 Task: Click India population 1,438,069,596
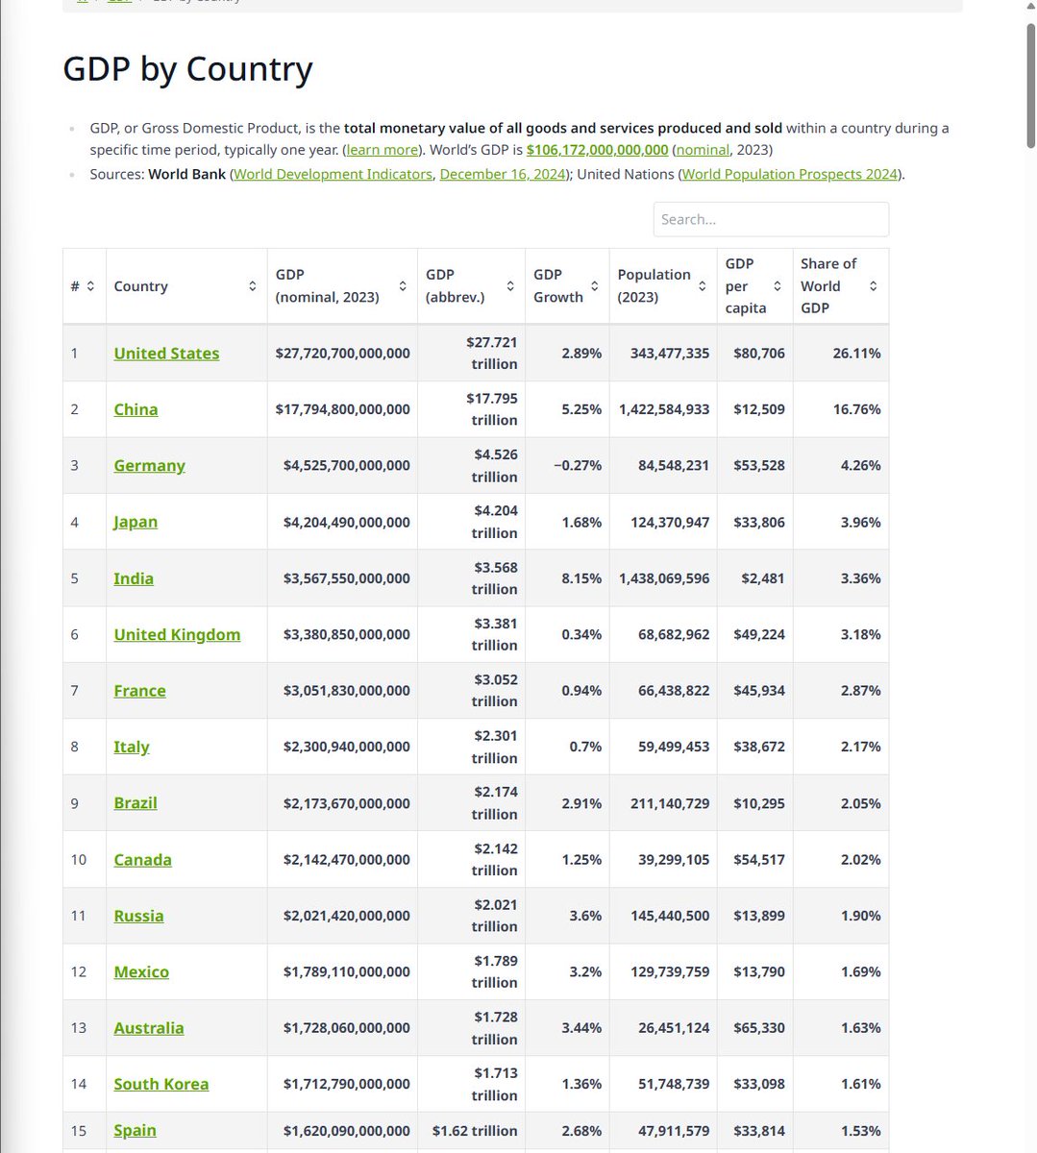[664, 578]
